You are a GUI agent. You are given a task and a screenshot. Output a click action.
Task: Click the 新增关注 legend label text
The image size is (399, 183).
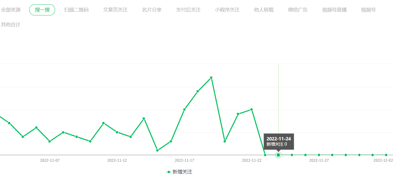click(x=182, y=172)
